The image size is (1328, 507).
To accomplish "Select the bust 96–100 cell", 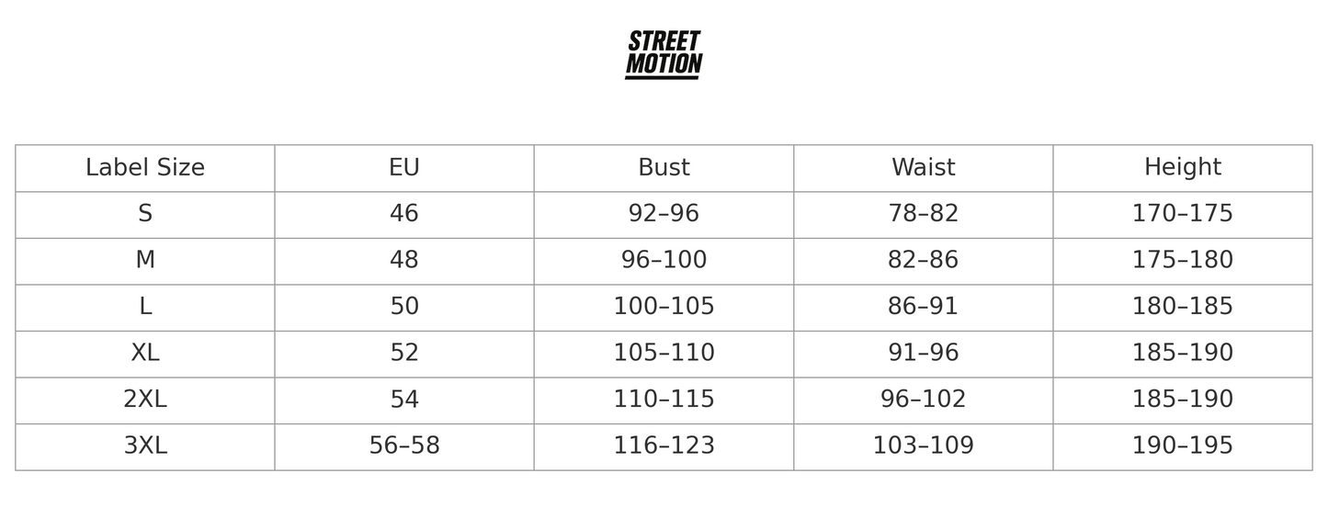I will click(664, 262).
